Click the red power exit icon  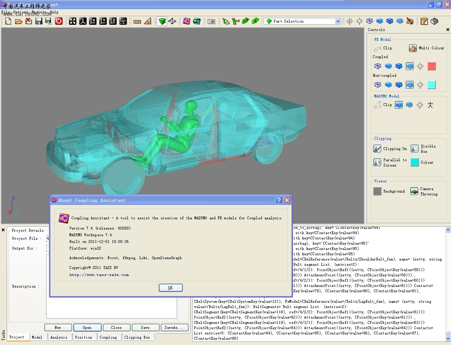pos(59,21)
